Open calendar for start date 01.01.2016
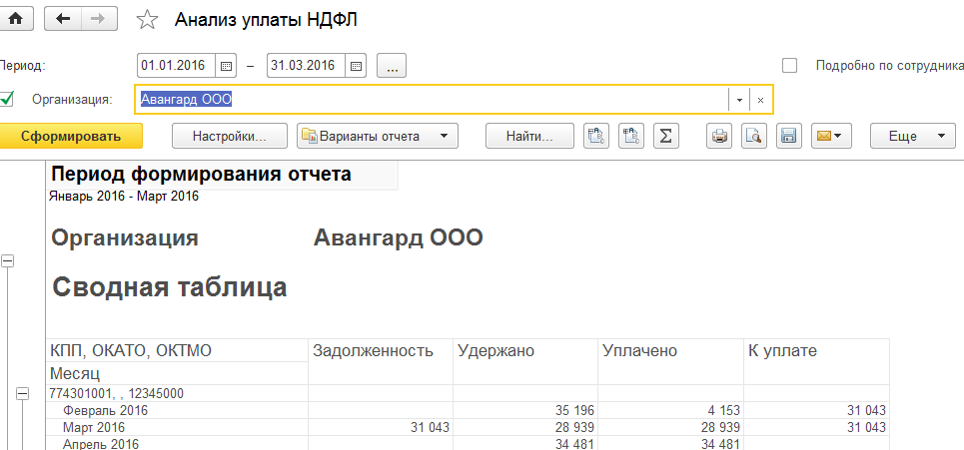This screenshot has width=964, height=450. (226, 66)
